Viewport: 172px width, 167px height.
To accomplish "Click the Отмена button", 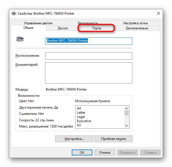I will (x=105, y=153).
